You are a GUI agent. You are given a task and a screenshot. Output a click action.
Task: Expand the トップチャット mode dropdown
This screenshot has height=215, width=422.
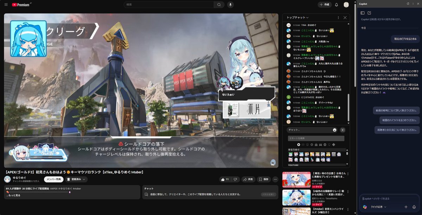click(x=298, y=18)
